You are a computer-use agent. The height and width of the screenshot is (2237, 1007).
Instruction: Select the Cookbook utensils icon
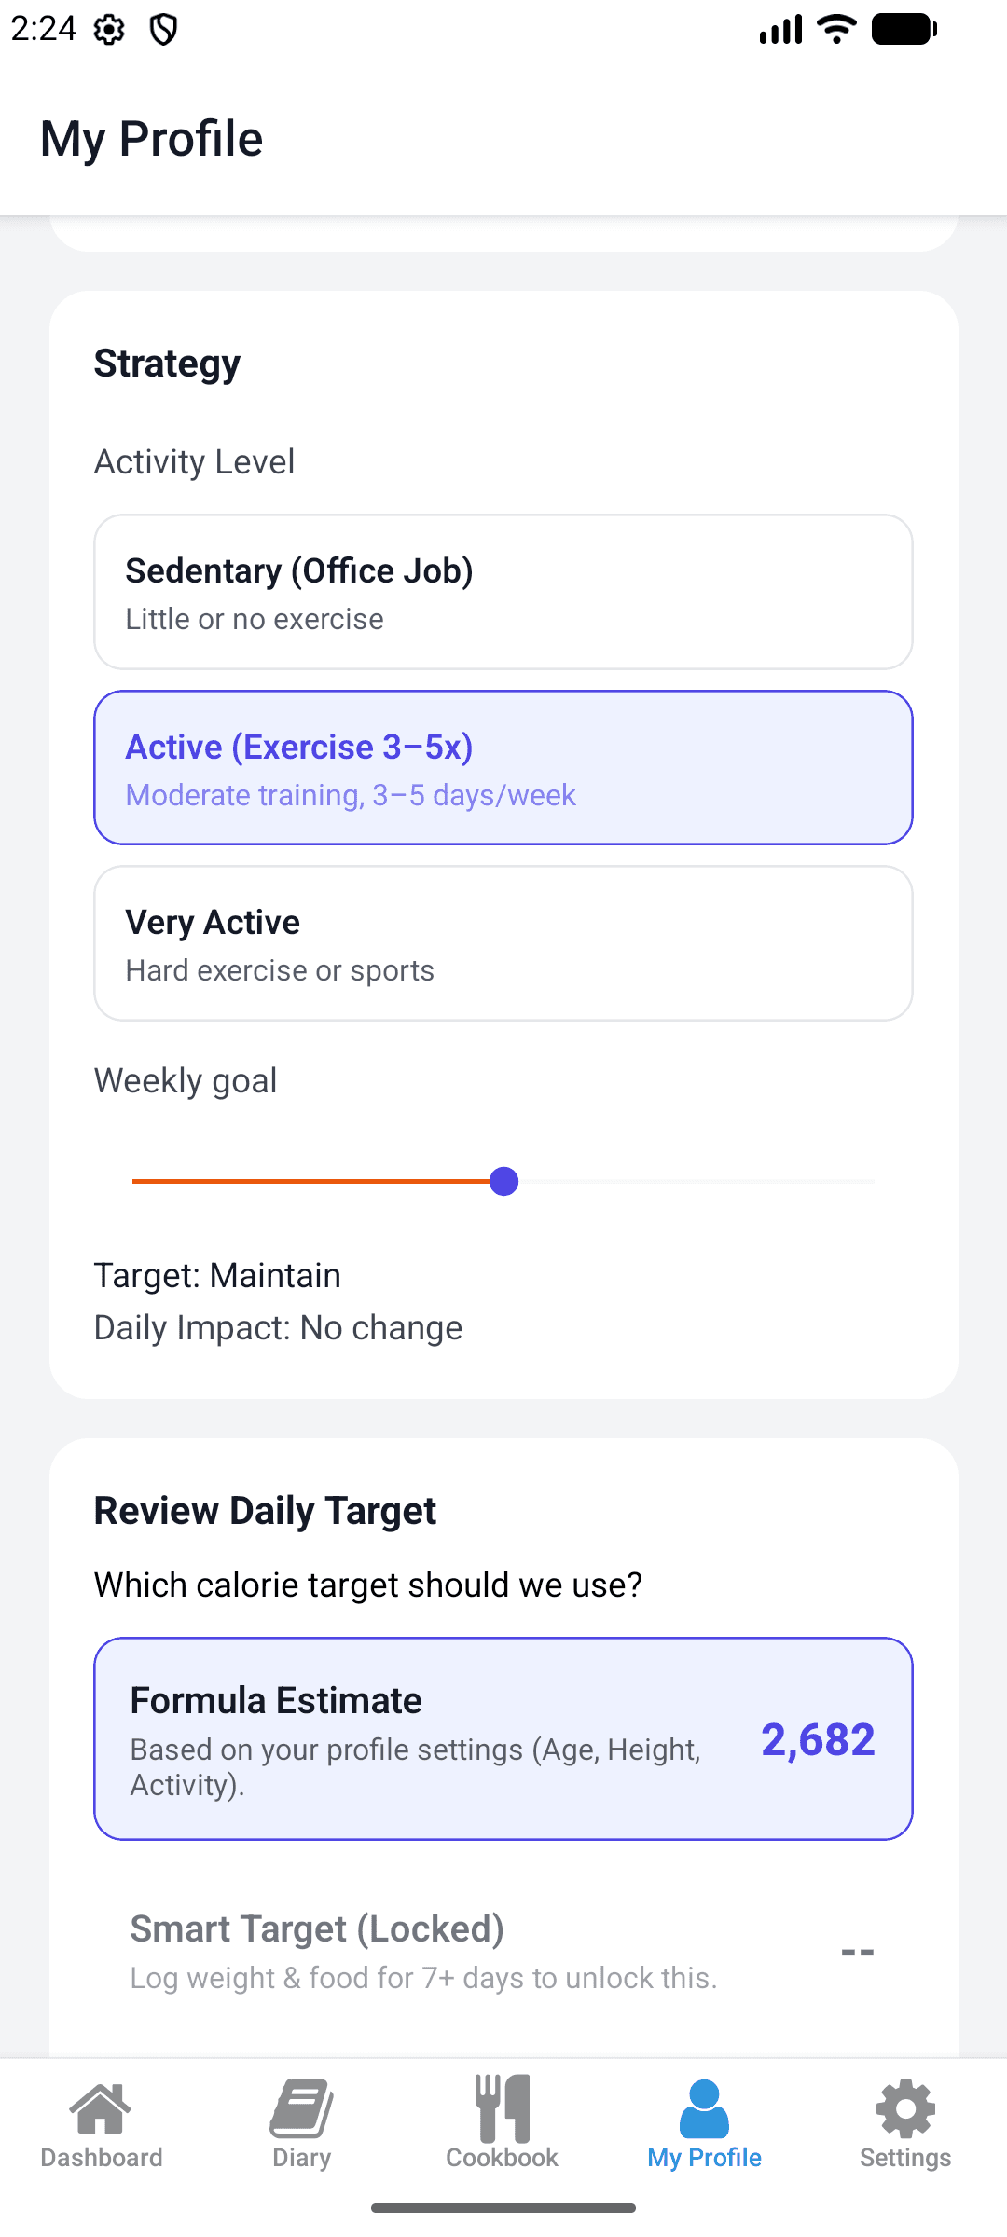point(503,2108)
